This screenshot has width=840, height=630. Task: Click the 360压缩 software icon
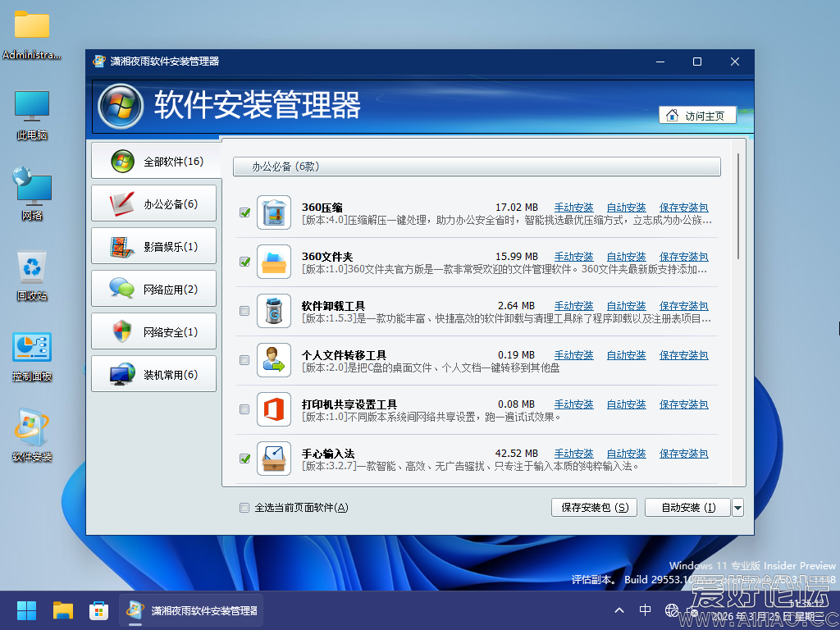[274, 212]
